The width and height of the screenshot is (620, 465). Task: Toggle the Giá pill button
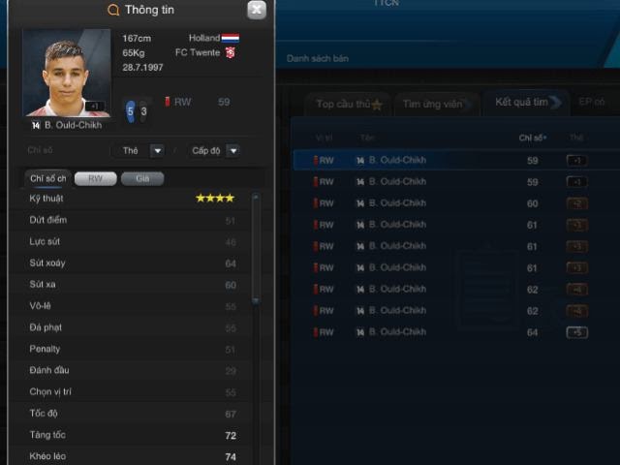(142, 178)
